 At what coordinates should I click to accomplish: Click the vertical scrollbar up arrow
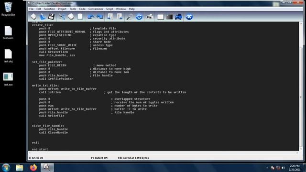pyautogui.click(x=301, y=24)
